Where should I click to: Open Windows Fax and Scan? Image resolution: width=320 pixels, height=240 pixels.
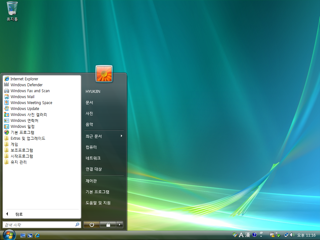click(42, 91)
